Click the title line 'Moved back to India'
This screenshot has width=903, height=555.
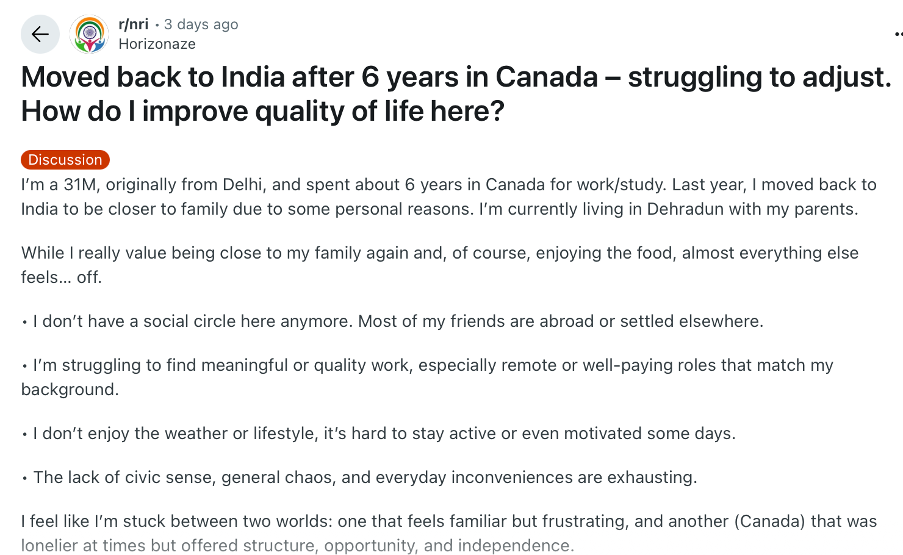(x=456, y=77)
